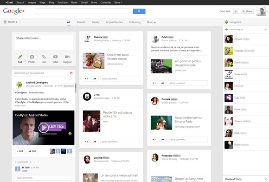269x182 pixels.
Task: Share Daniela's post with arrow icon
Action: [162, 139]
